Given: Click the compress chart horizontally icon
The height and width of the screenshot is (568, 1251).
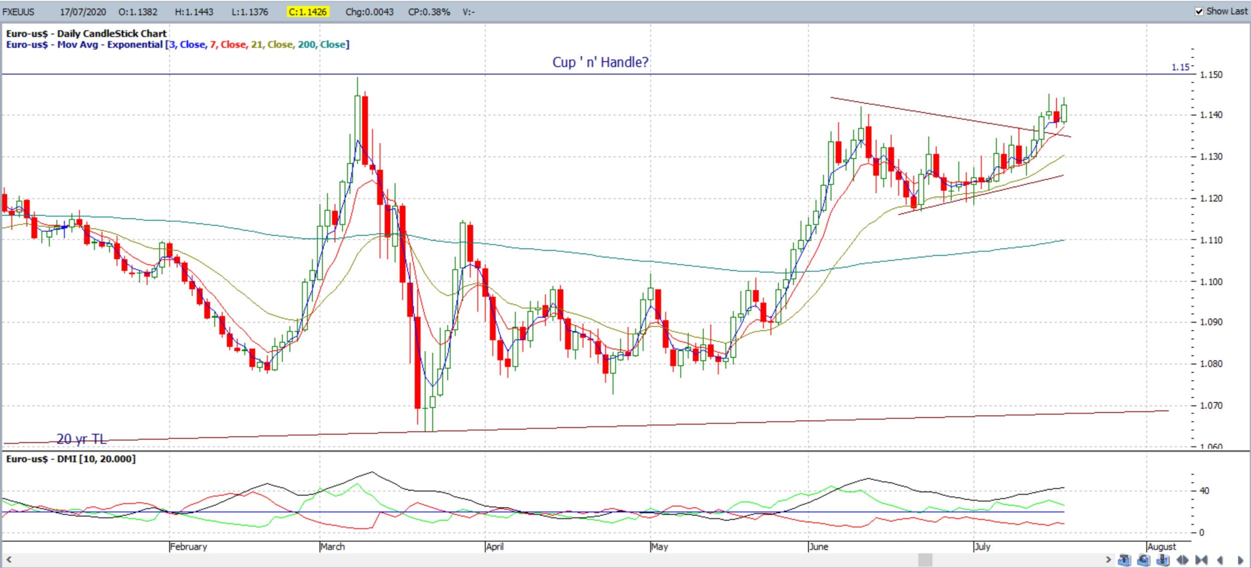Looking at the screenshot, I should [x=1201, y=559].
